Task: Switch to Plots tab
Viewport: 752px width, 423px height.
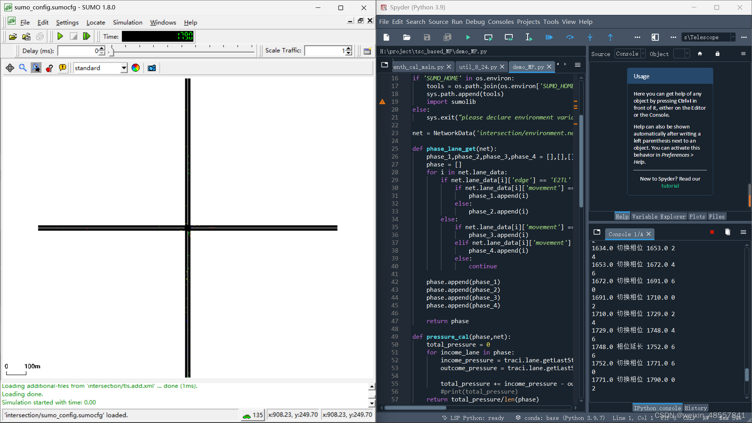Action: (x=697, y=217)
